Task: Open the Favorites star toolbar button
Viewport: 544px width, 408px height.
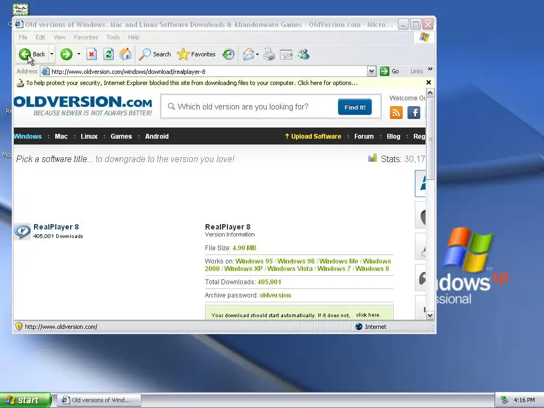Action: click(196, 54)
